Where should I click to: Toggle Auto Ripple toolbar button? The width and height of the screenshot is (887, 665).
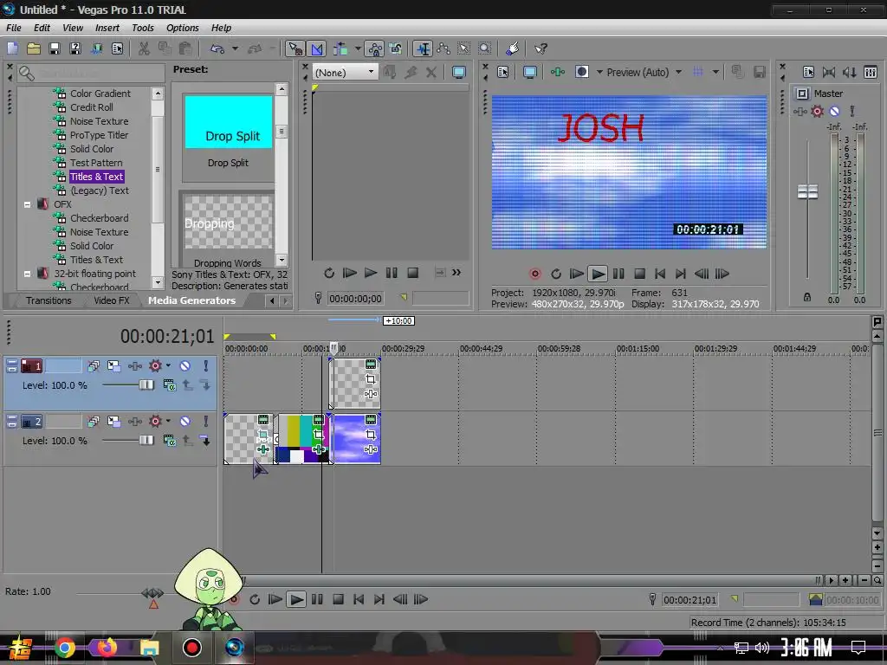point(340,48)
